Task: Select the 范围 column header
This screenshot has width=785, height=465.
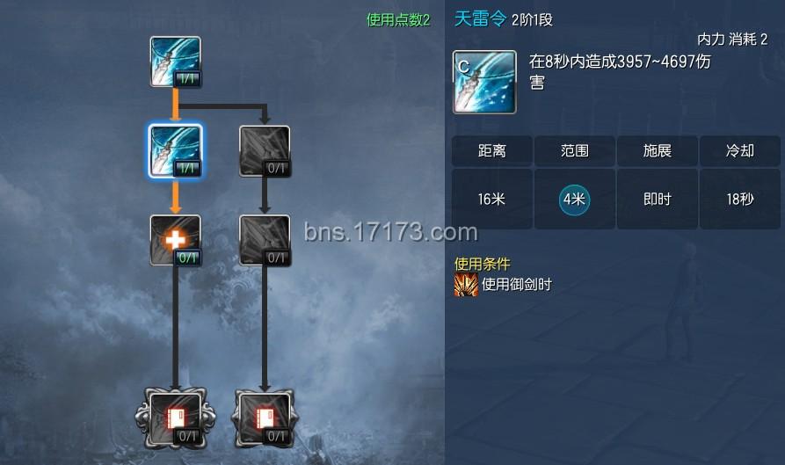Action: (x=574, y=150)
